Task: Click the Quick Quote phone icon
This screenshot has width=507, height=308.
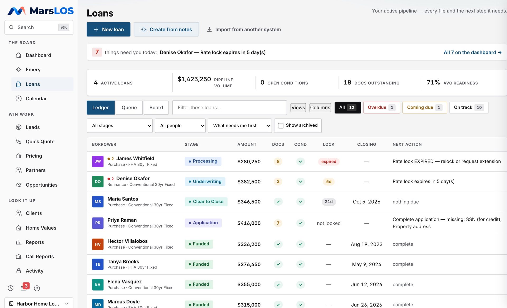Action: [x=18, y=141]
